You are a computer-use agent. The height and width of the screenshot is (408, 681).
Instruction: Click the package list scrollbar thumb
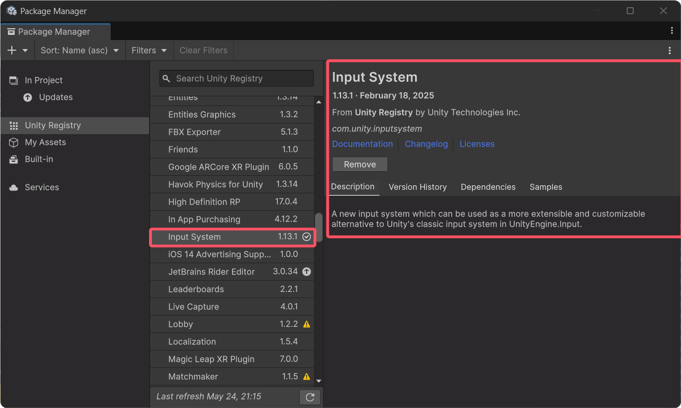click(x=318, y=227)
